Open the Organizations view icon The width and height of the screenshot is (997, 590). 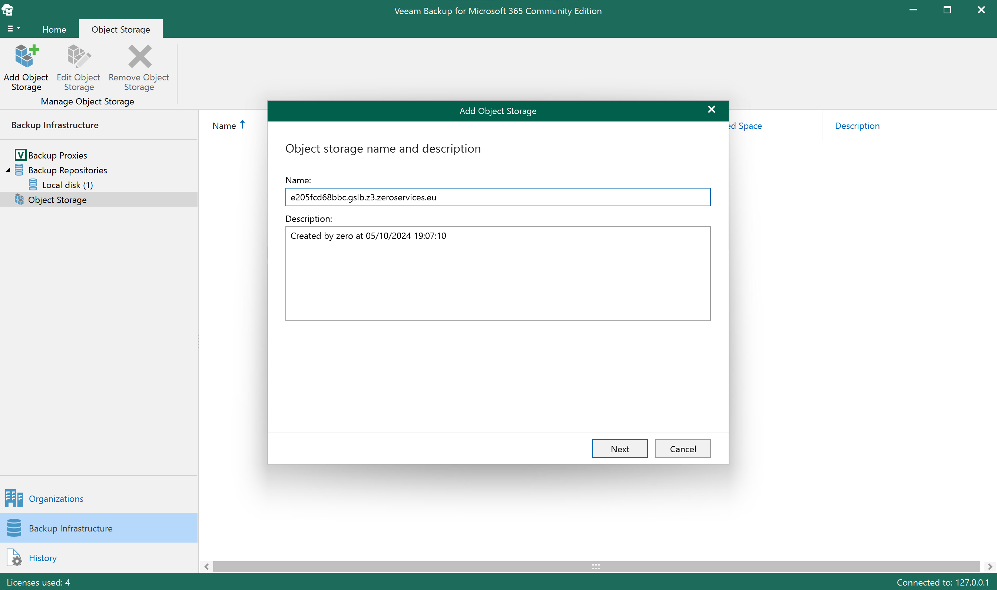click(14, 498)
